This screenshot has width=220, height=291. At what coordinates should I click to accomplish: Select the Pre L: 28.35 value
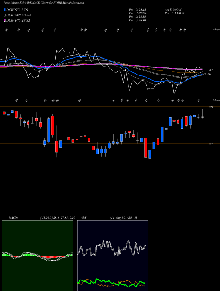pyautogui.click(x=137, y=17)
